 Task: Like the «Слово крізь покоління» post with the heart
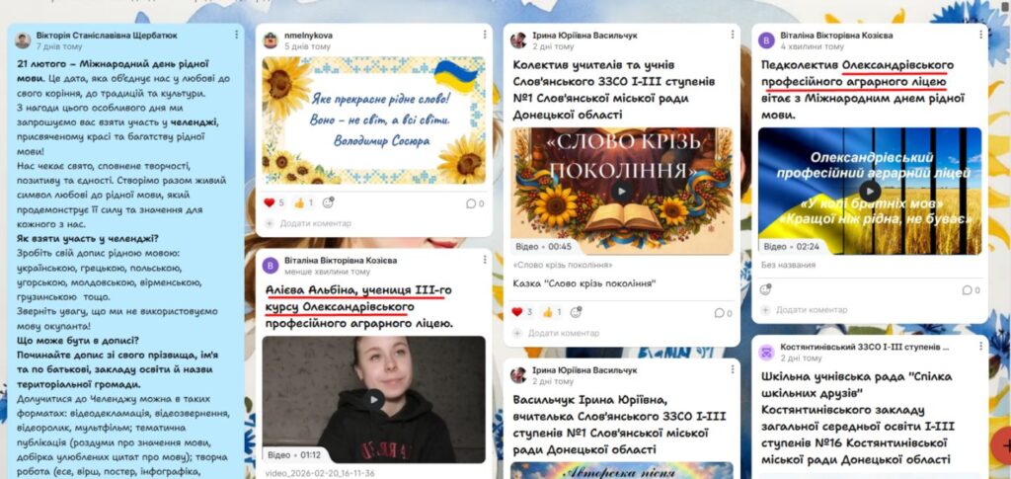(517, 312)
